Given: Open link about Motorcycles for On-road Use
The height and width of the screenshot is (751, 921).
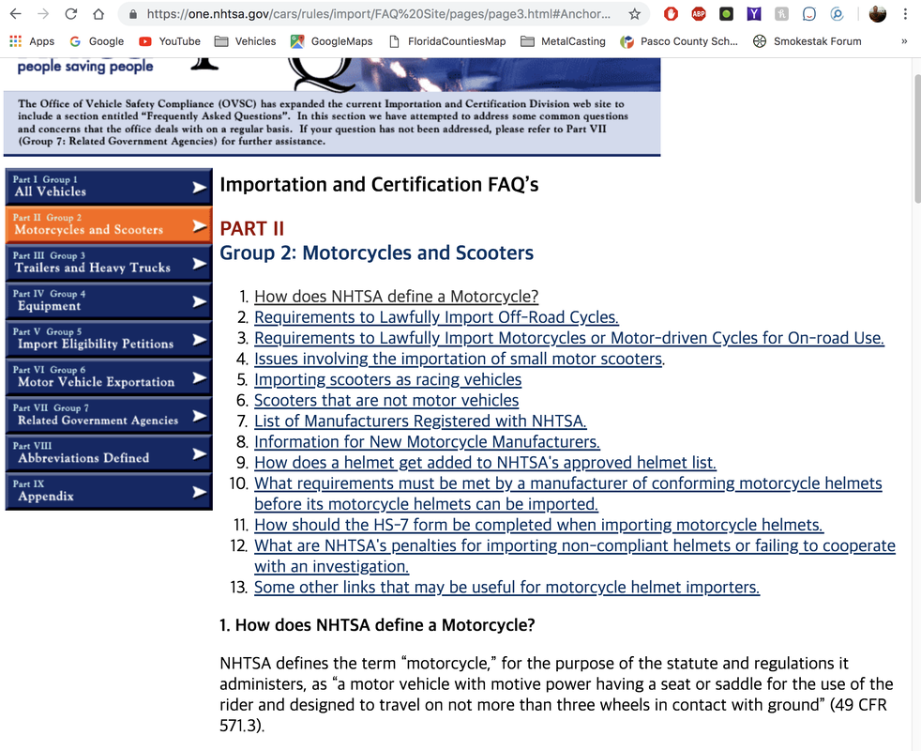Looking at the screenshot, I should tap(569, 338).
